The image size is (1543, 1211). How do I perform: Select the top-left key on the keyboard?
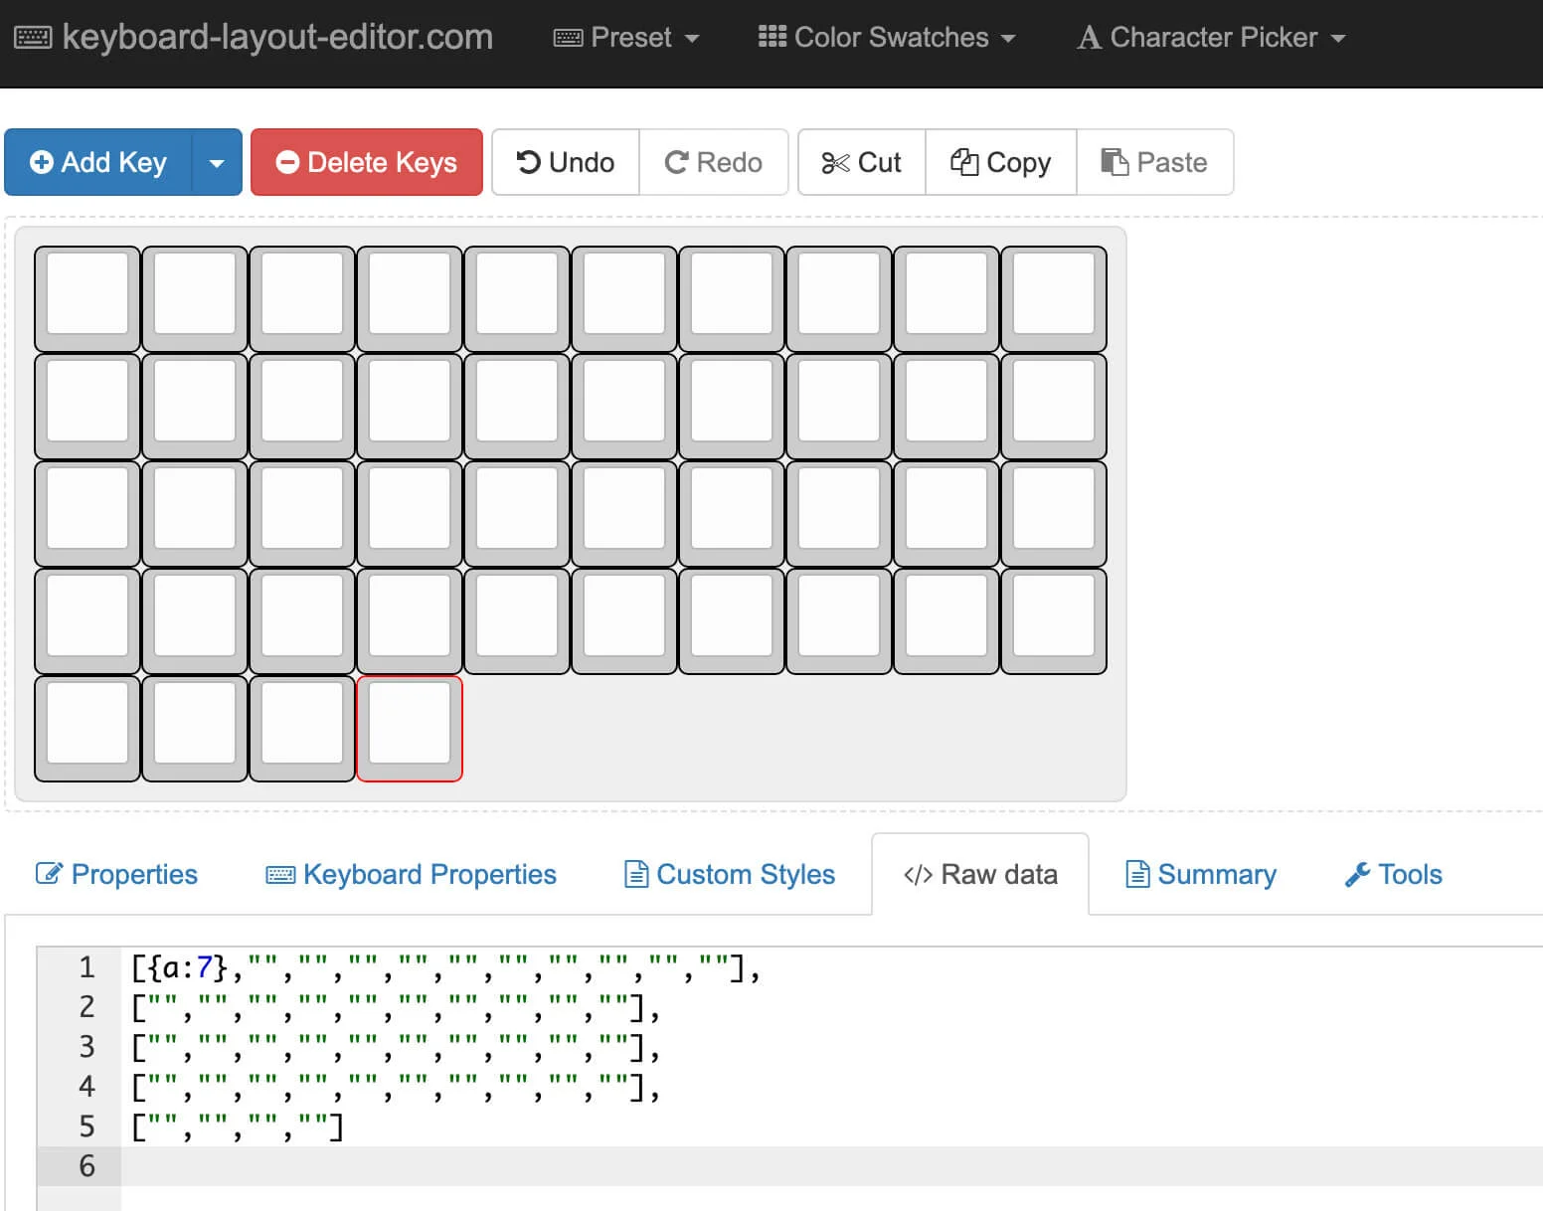click(87, 294)
